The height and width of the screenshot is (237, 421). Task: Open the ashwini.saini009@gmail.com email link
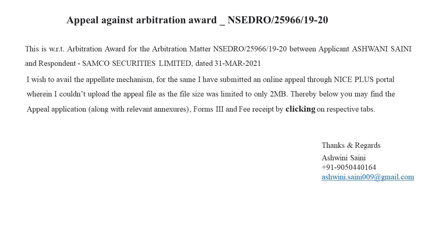(368, 177)
